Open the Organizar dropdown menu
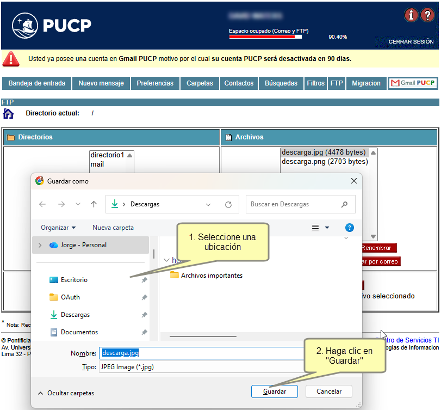The image size is (441, 410). (x=58, y=228)
